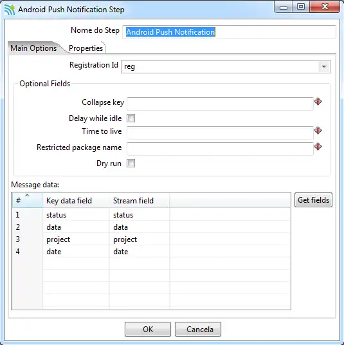Click the Get fields button
Viewport: 344px width, 345px height.
click(x=313, y=200)
